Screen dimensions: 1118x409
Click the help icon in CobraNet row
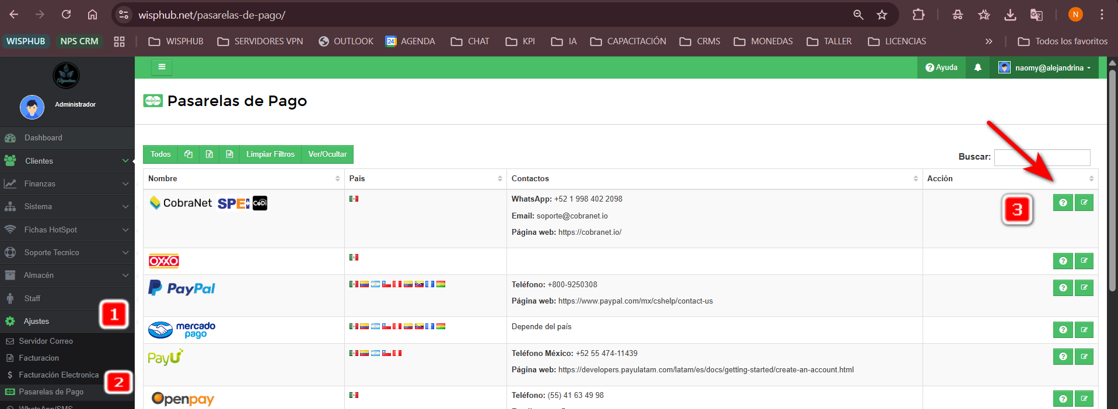pos(1063,203)
